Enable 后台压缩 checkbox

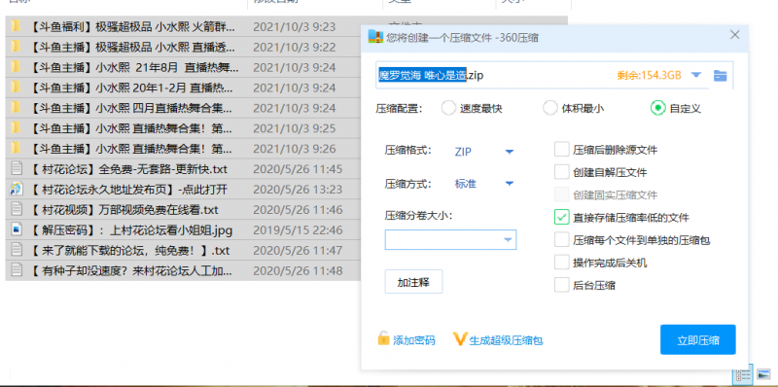(562, 285)
